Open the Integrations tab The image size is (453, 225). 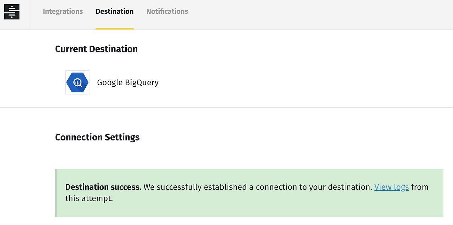tap(63, 12)
